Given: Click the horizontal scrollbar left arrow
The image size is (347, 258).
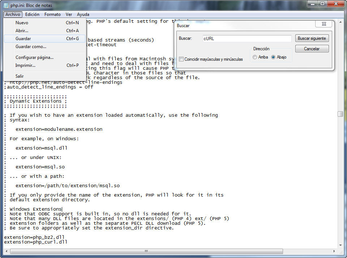Looking at the screenshot, I should [7, 251].
